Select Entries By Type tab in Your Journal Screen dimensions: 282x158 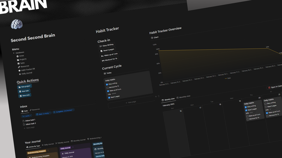pyautogui.click(x=33, y=147)
